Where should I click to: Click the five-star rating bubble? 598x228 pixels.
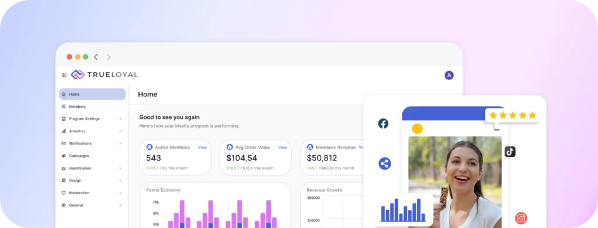[x=512, y=115]
